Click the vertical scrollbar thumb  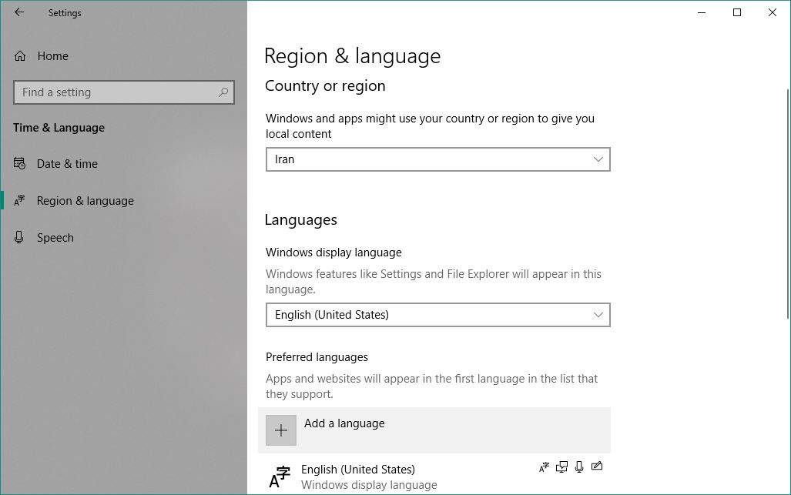788,204
